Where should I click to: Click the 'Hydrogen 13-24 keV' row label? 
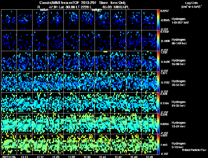click(178, 125)
